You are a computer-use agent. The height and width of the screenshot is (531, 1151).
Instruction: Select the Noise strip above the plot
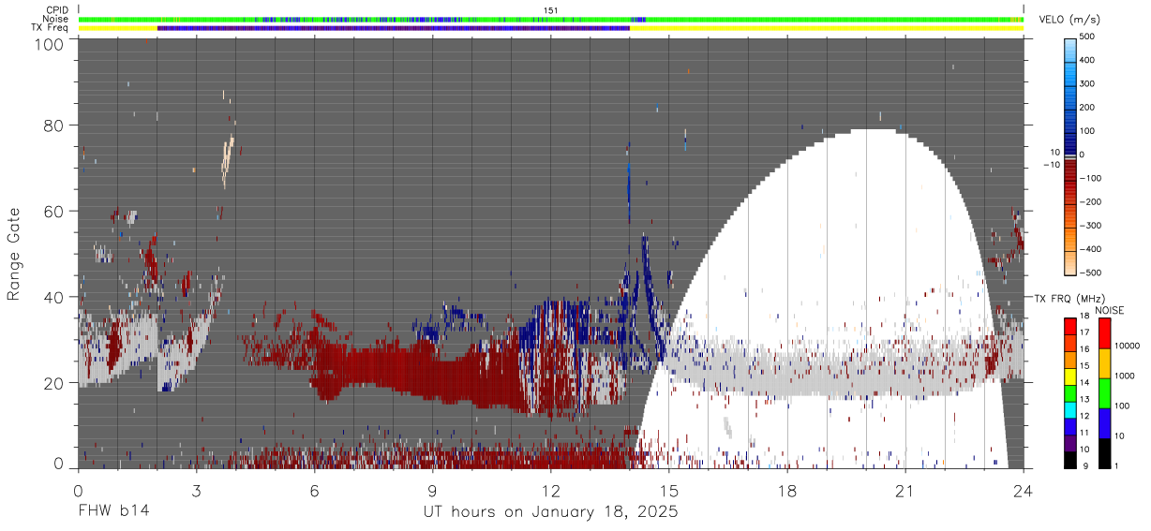[550, 20]
